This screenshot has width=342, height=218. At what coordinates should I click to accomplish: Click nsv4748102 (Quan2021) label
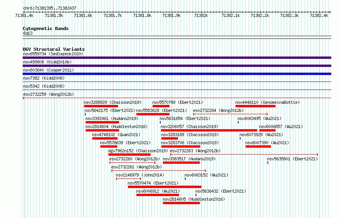tap(116, 135)
